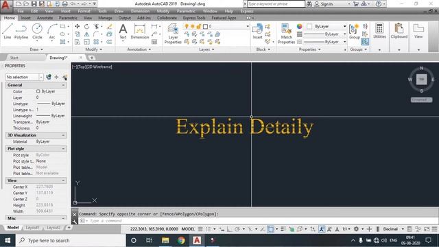Viewport: 439px width, 247px height.
Task: Click the Group icon
Action: [354, 31]
